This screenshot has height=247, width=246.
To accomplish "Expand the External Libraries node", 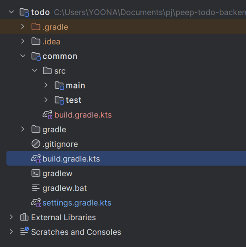I will [11, 217].
